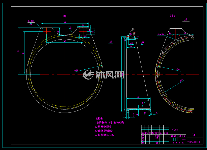Click the 1:10 scale value
This screenshot has width=207, height=150.
184,140
